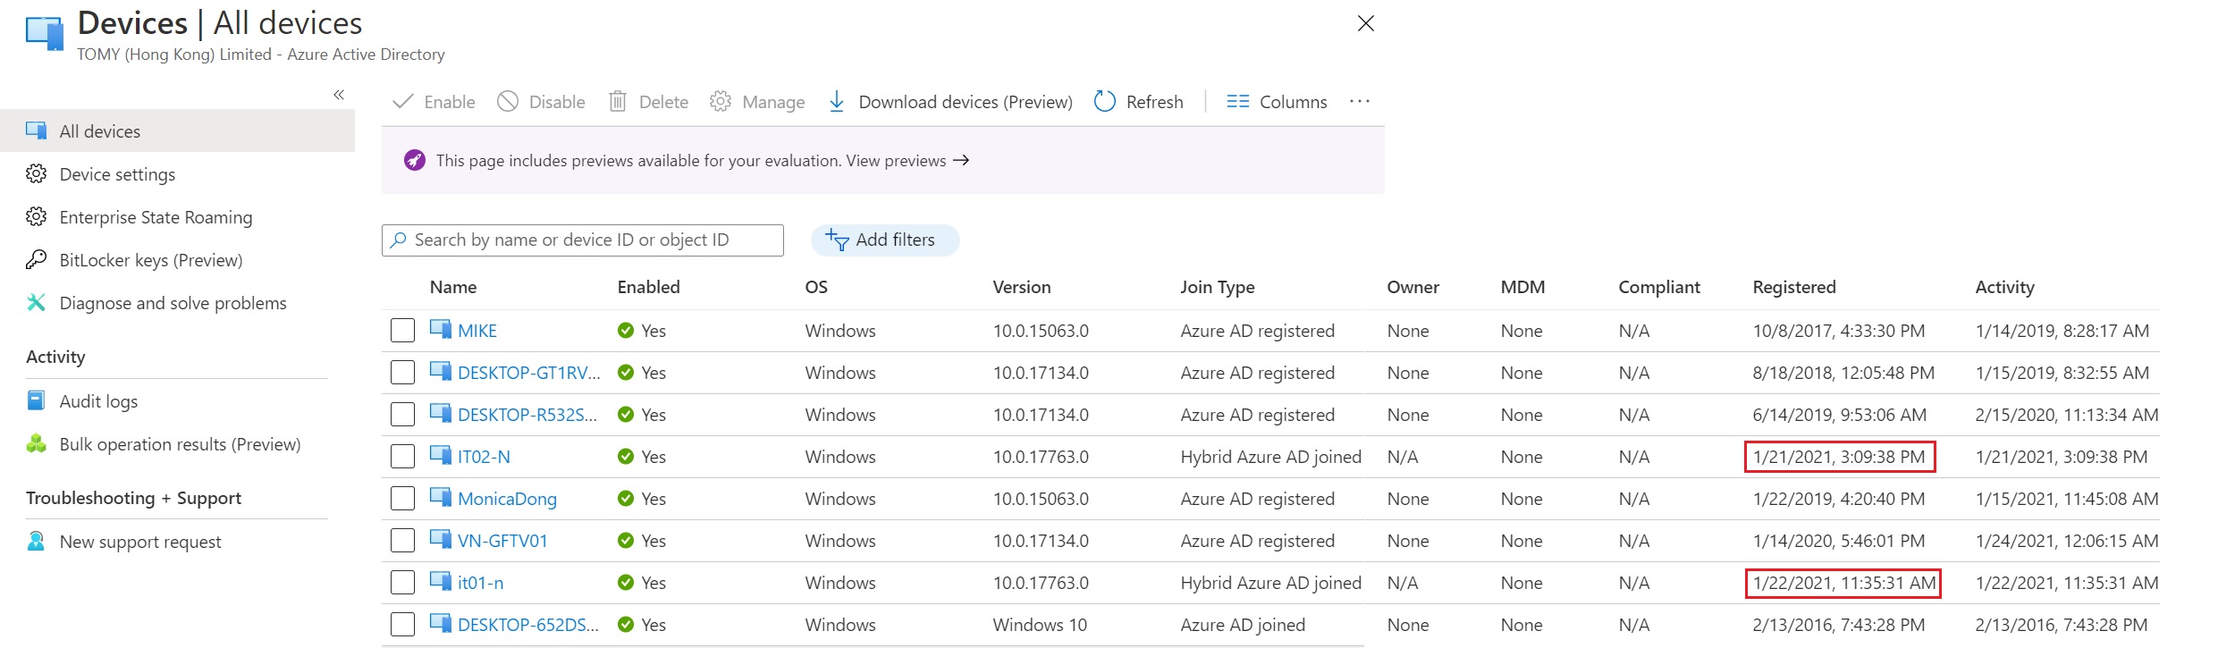This screenshot has height=648, width=2235.
Task: Click Download devices (Preview)
Action: tap(950, 102)
